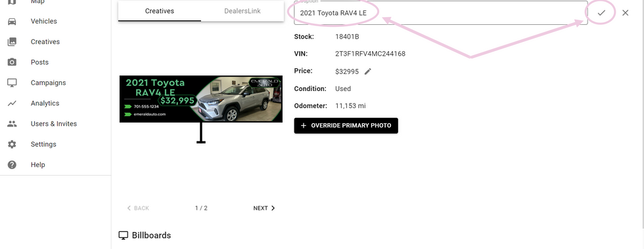Open Settings gear icon in sidebar
This screenshot has width=644, height=249.
[x=12, y=144]
